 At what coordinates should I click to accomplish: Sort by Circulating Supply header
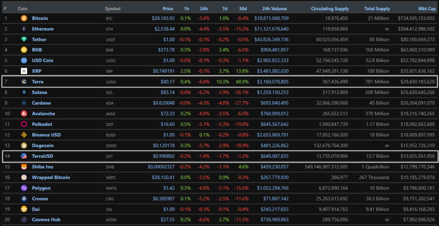pyautogui.click(x=330, y=9)
